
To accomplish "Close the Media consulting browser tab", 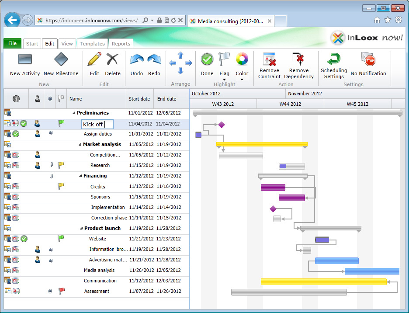I will (270, 21).
